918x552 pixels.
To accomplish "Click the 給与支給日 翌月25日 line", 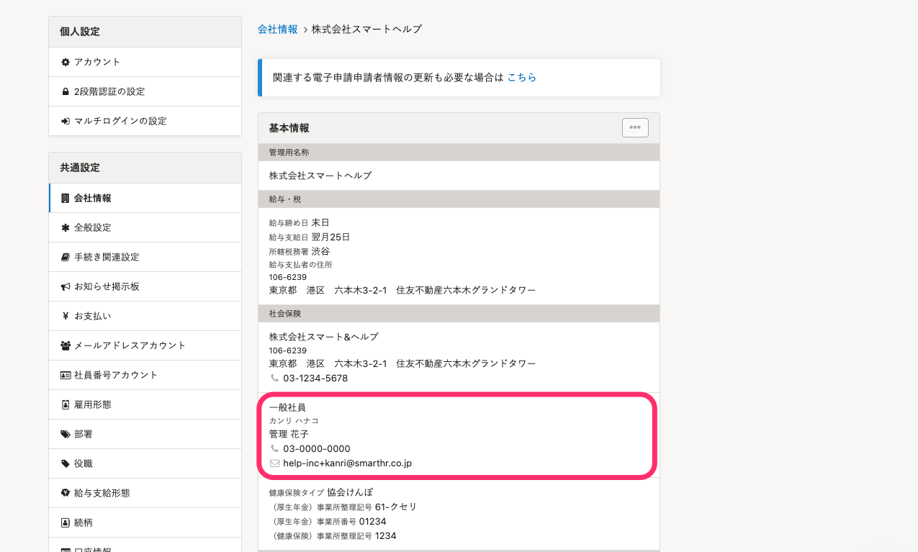I will pos(310,237).
